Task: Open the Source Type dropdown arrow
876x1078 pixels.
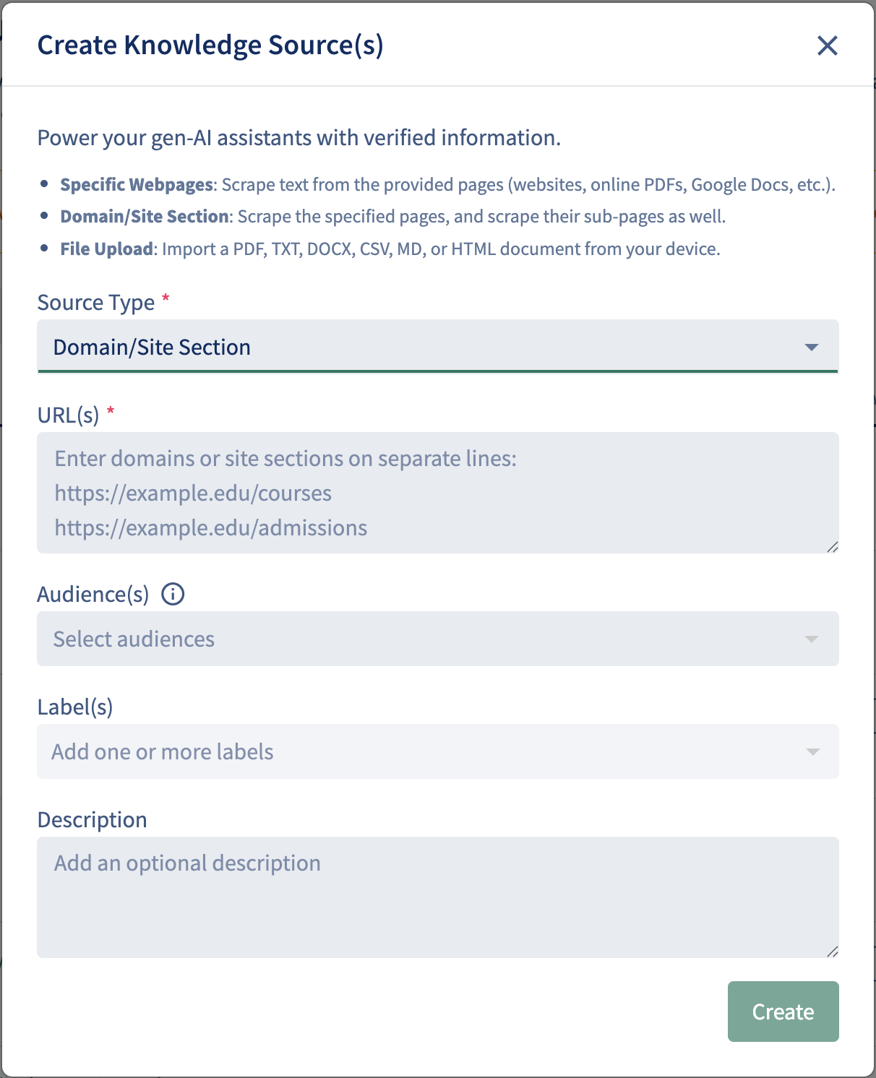Action: (811, 348)
